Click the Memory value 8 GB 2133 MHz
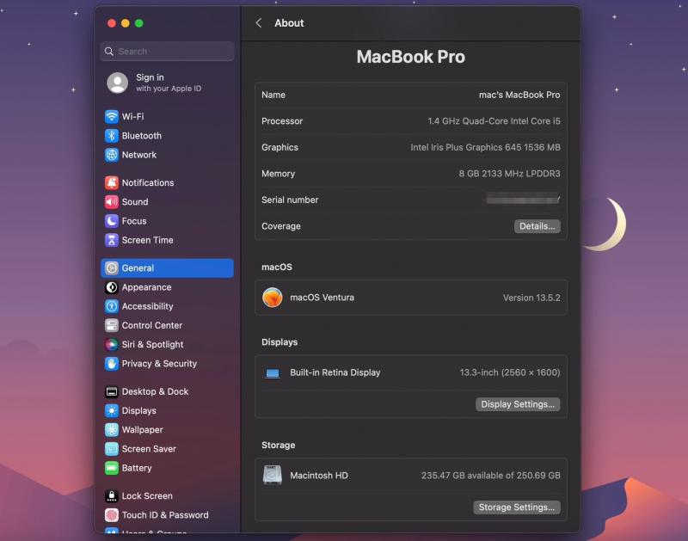 (509, 174)
